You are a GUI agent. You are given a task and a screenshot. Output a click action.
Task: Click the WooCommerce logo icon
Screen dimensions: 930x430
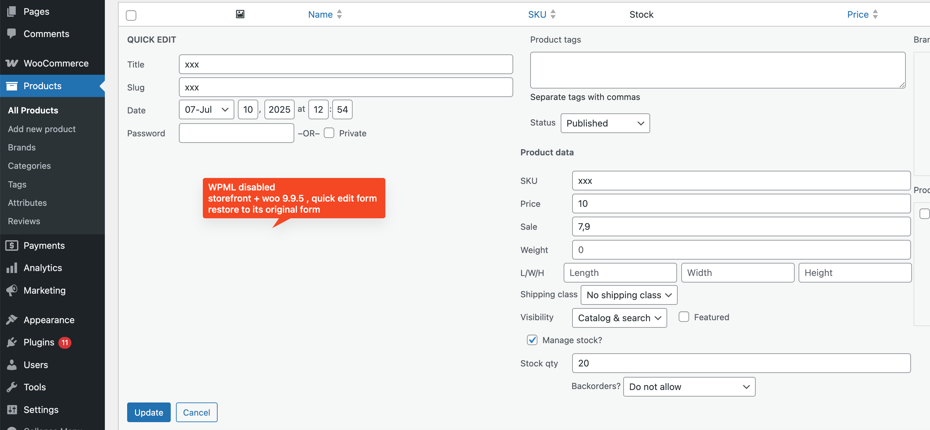tap(11, 63)
